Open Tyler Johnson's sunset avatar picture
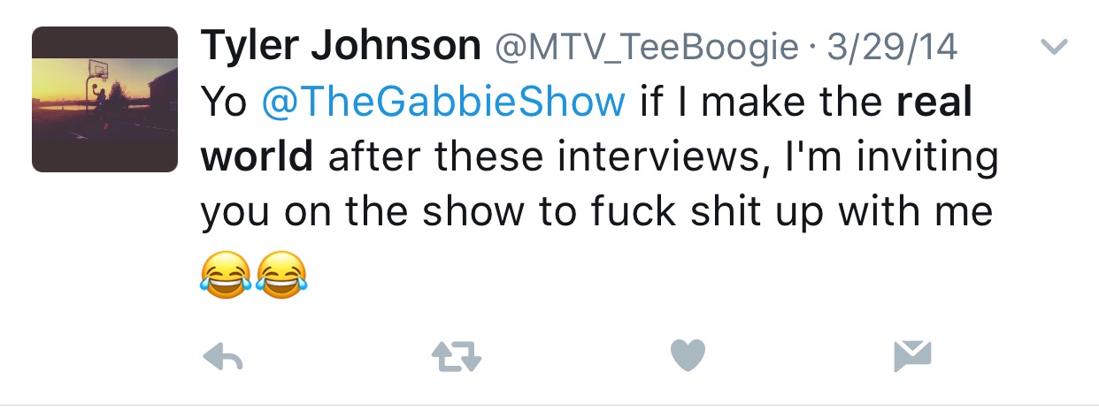Viewport: 1099px width, 410px height. 105,99
